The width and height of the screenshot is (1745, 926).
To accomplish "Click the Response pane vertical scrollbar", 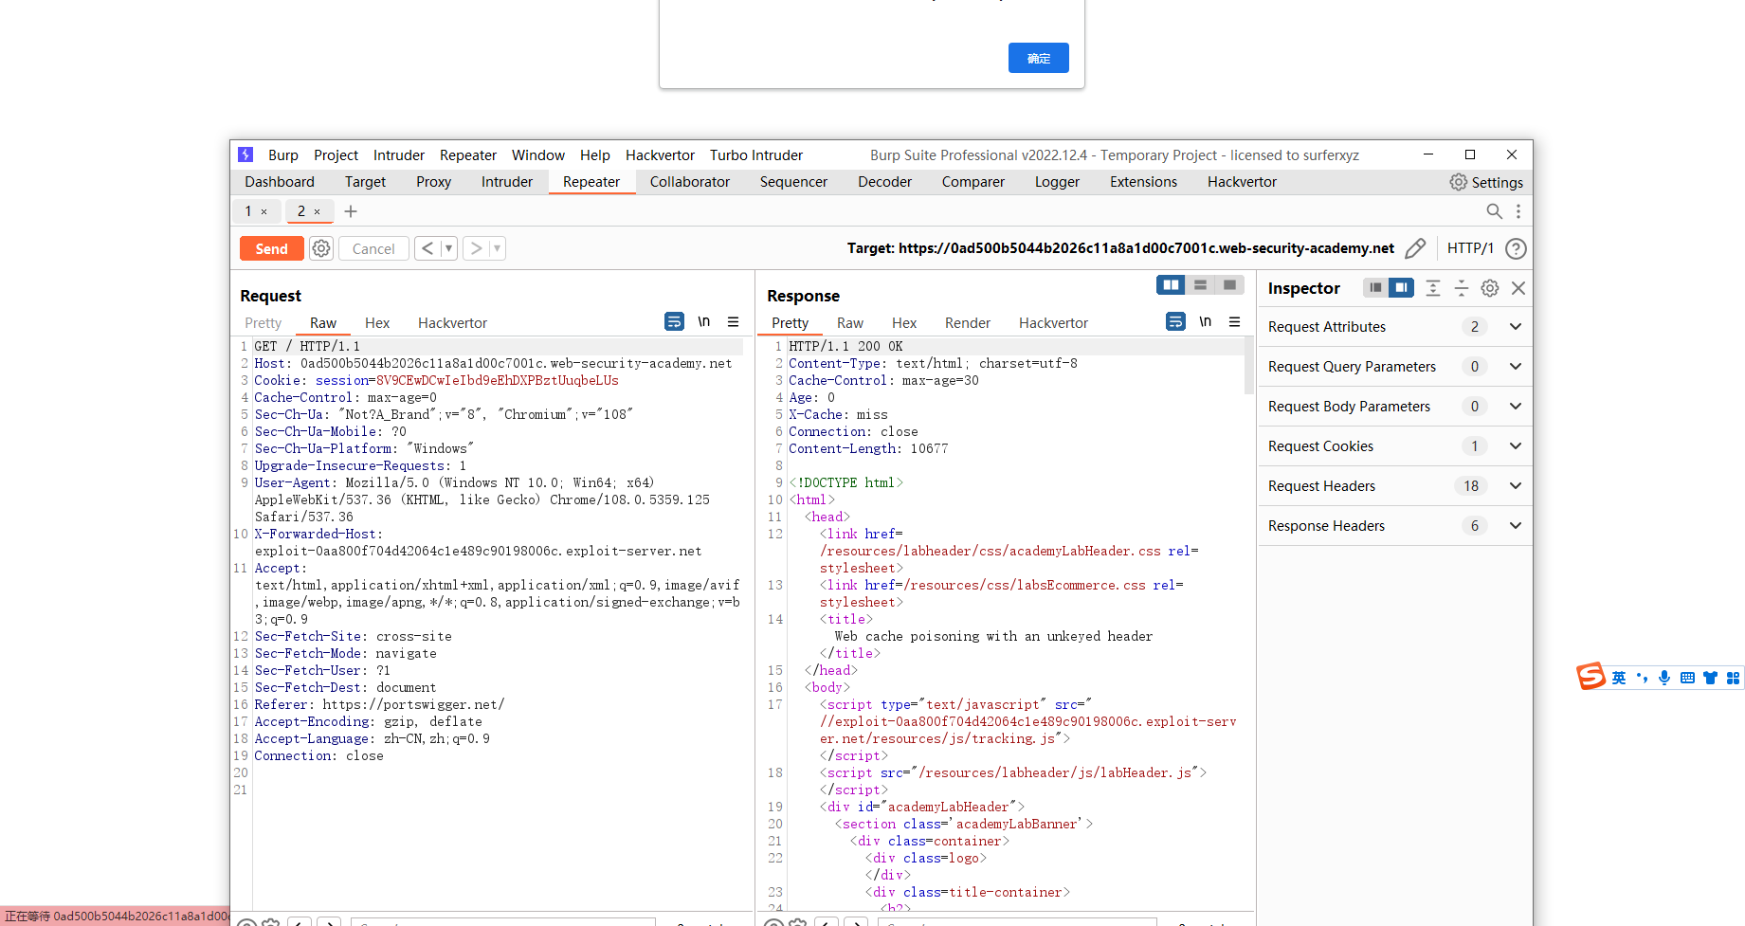I will (x=1248, y=364).
